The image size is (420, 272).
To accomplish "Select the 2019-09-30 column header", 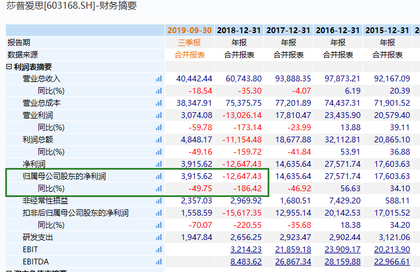I will point(189,30).
